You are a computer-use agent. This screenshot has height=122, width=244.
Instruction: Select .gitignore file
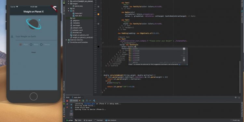click(x=76, y=20)
